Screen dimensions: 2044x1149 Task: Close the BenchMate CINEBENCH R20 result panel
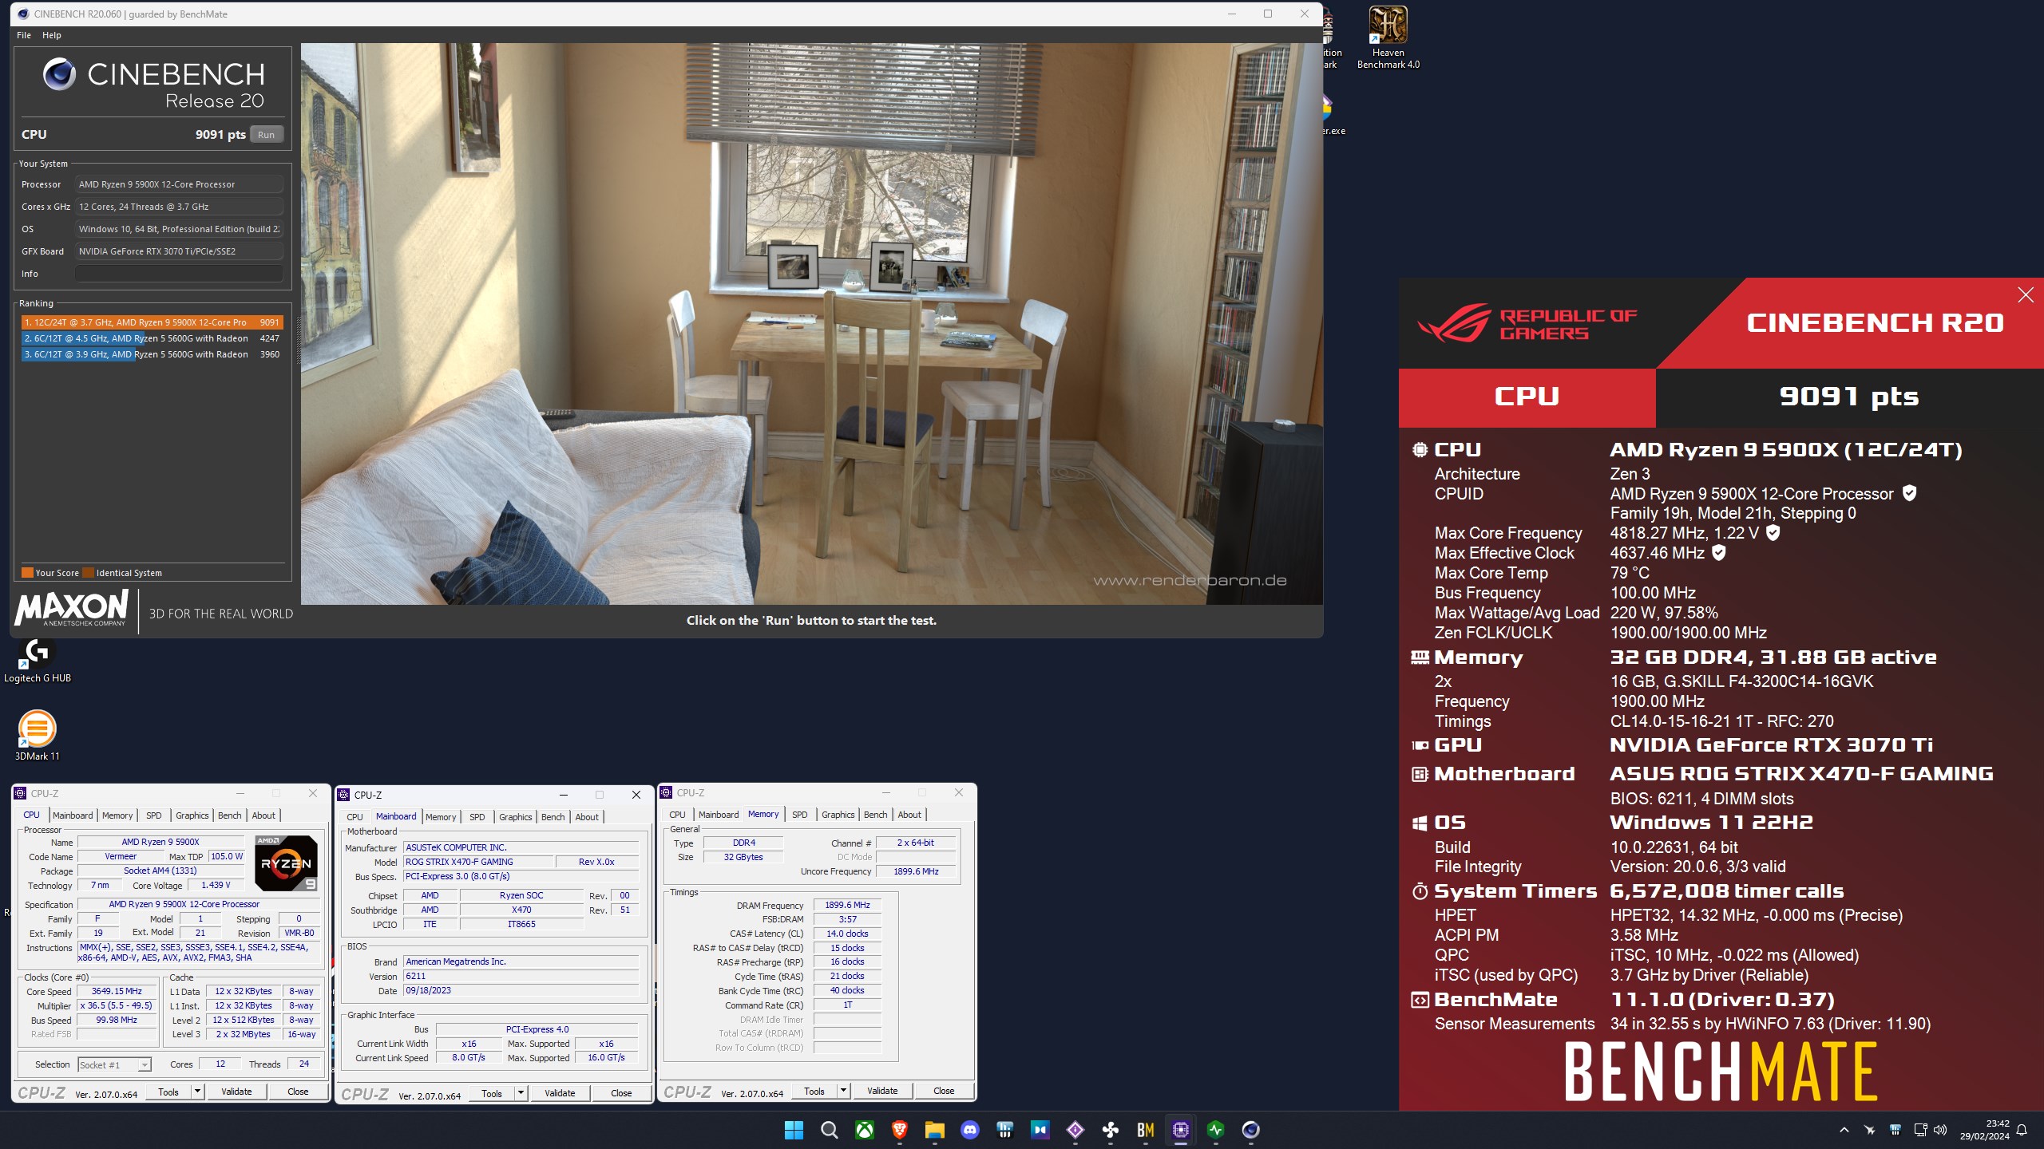point(2025,295)
